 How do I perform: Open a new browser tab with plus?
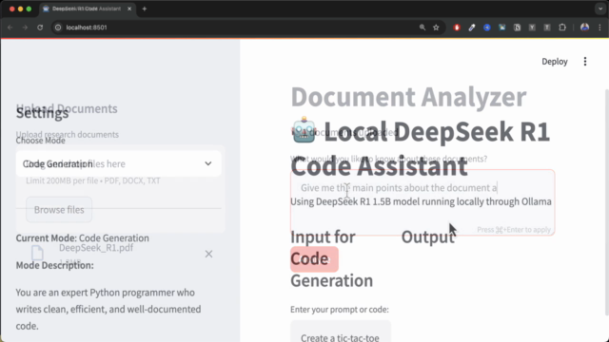[145, 9]
